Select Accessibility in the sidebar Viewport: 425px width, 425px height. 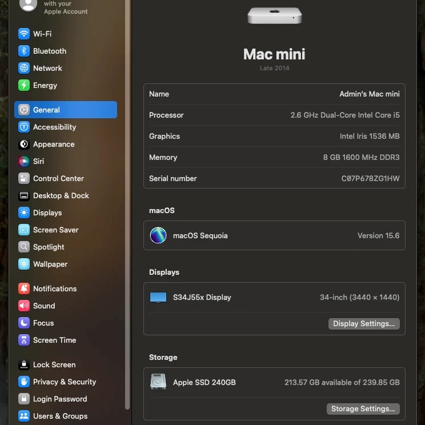[54, 127]
